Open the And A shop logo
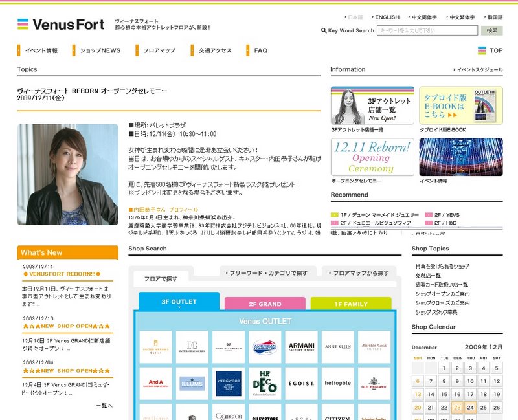Image resolution: width=518 pixels, height=420 pixels. (155, 383)
